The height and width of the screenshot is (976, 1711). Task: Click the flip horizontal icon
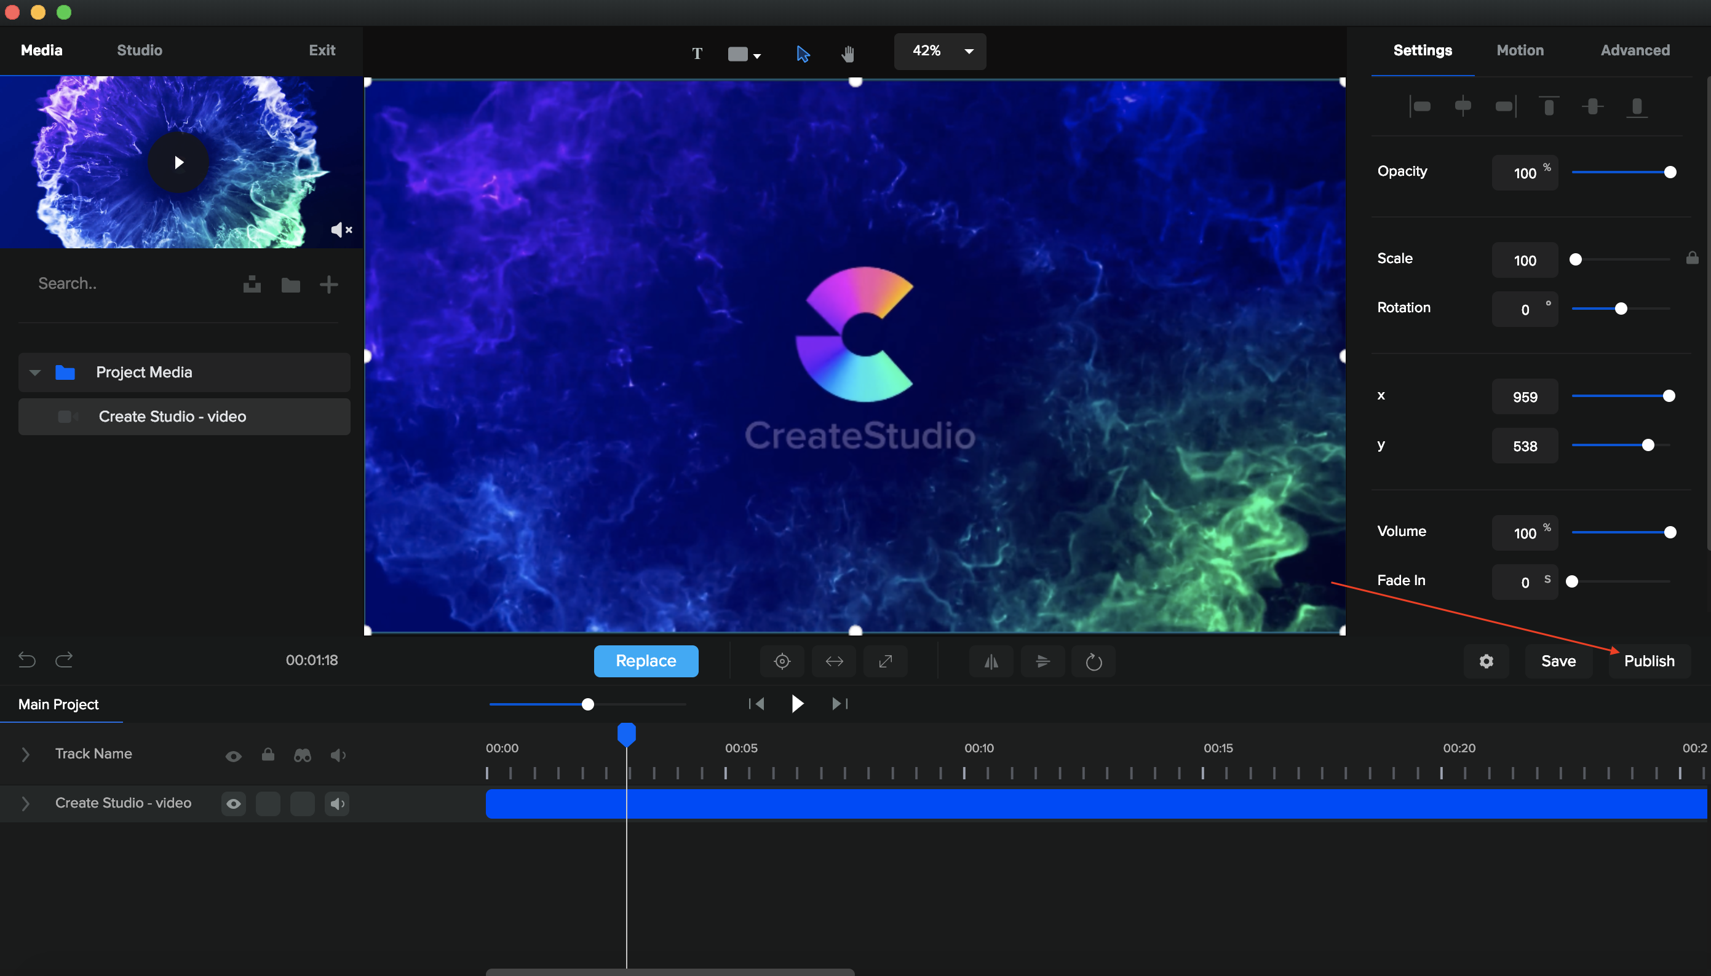(x=991, y=661)
